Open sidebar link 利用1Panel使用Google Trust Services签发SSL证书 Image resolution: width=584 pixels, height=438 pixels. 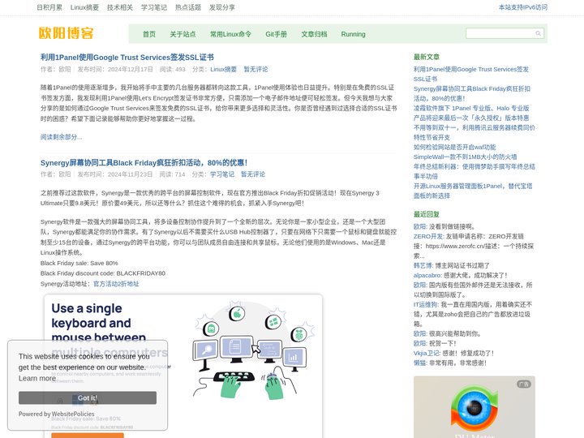coord(471,74)
